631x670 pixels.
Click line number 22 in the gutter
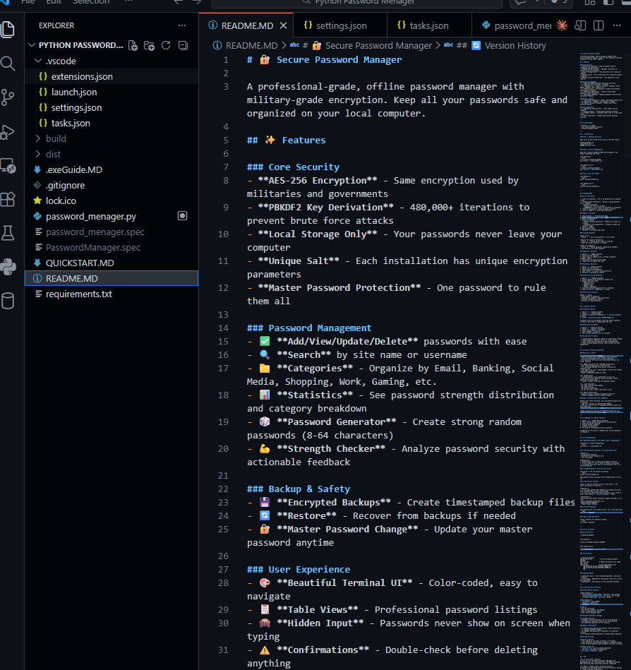click(223, 489)
